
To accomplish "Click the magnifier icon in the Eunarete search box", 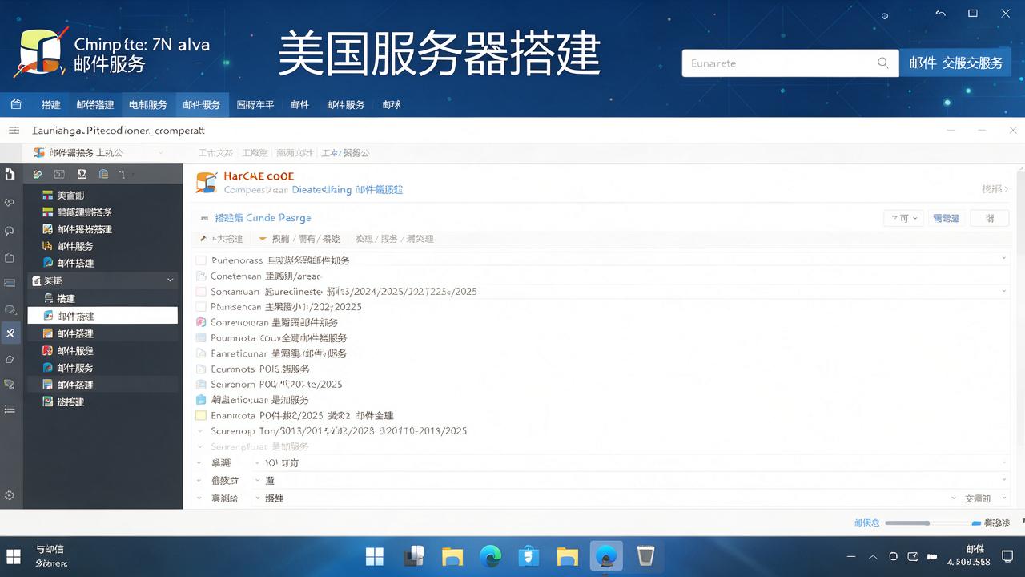I will [x=882, y=63].
